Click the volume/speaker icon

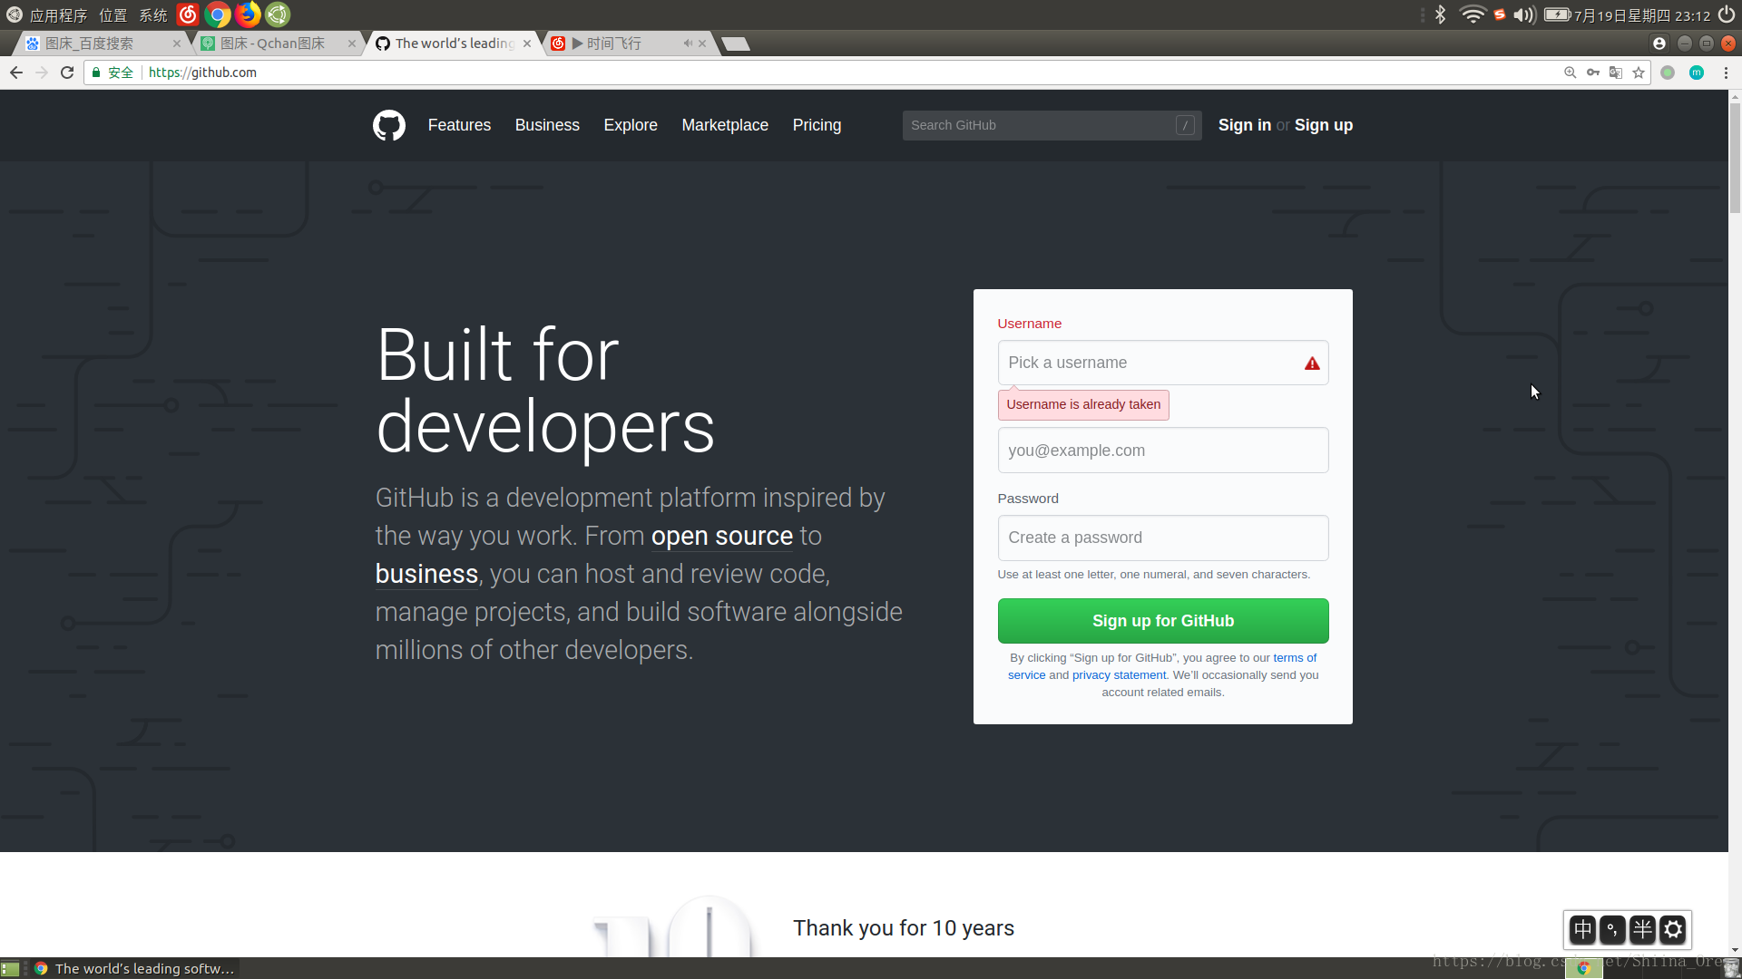click(x=1521, y=15)
